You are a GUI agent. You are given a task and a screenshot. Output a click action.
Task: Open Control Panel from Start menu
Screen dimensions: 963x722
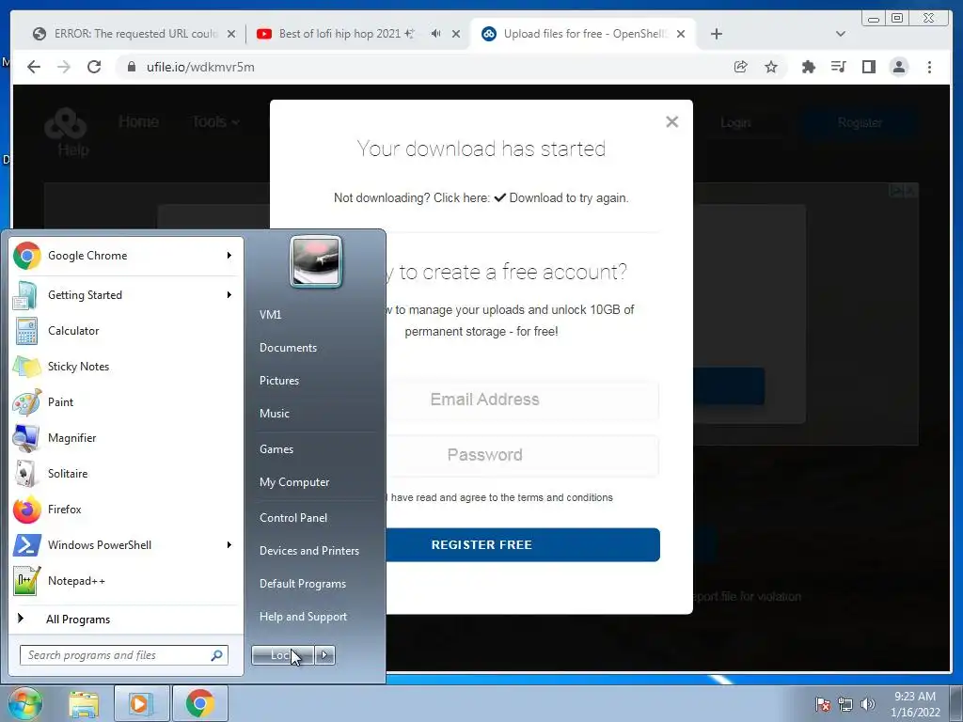293,518
